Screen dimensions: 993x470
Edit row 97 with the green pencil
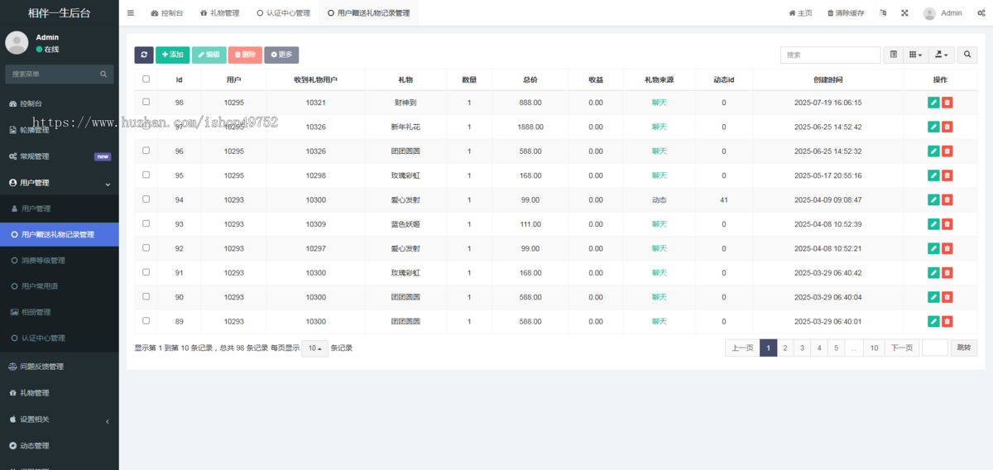[x=933, y=127]
